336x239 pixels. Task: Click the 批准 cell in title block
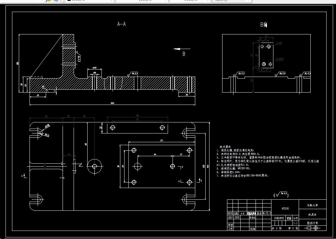(252, 229)
